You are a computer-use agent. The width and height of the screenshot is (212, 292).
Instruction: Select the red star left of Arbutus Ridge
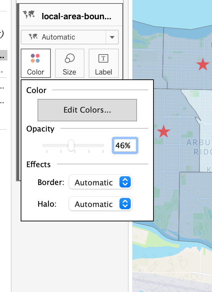(163, 132)
